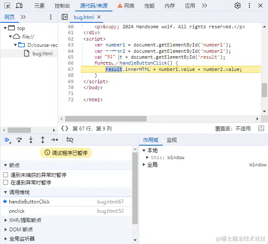Open navigator pane three-dot menu

pos(51,17)
